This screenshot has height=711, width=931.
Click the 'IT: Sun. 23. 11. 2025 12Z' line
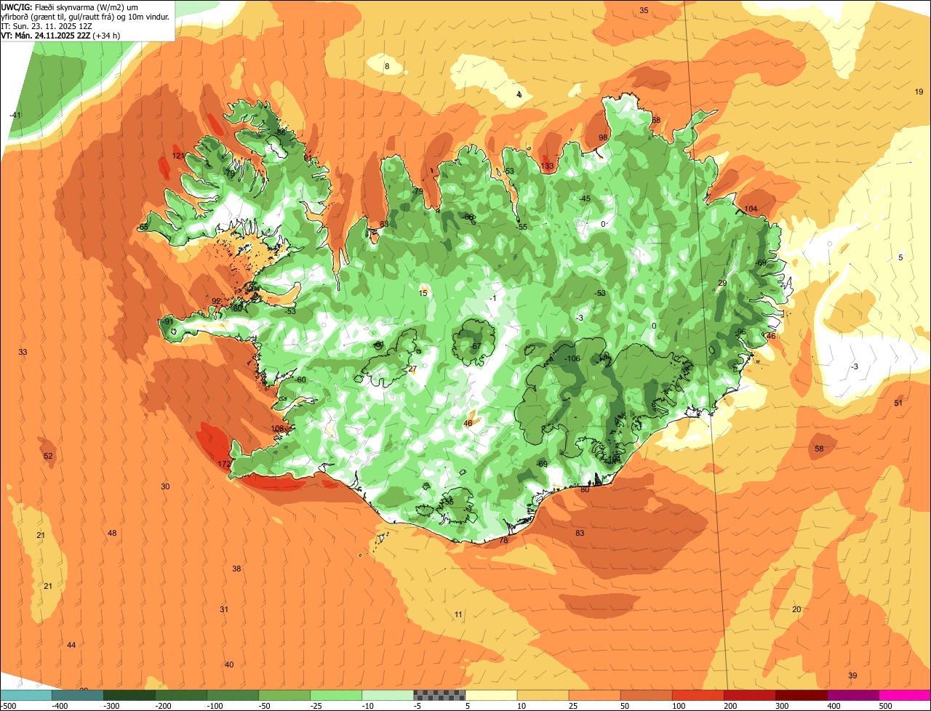point(46,25)
